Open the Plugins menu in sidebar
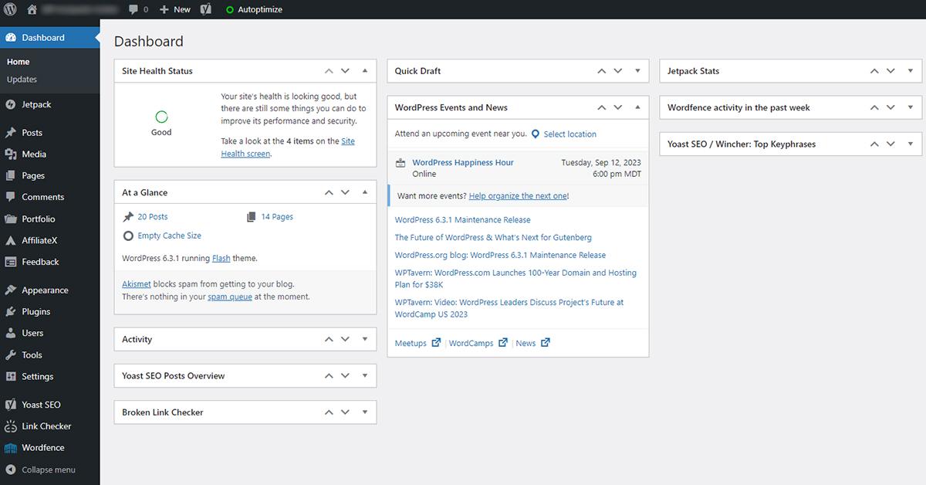This screenshot has height=485, width=926. (35, 312)
